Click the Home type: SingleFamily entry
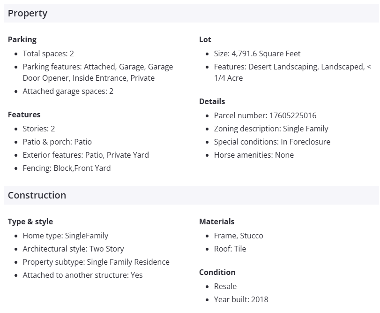 65,236
